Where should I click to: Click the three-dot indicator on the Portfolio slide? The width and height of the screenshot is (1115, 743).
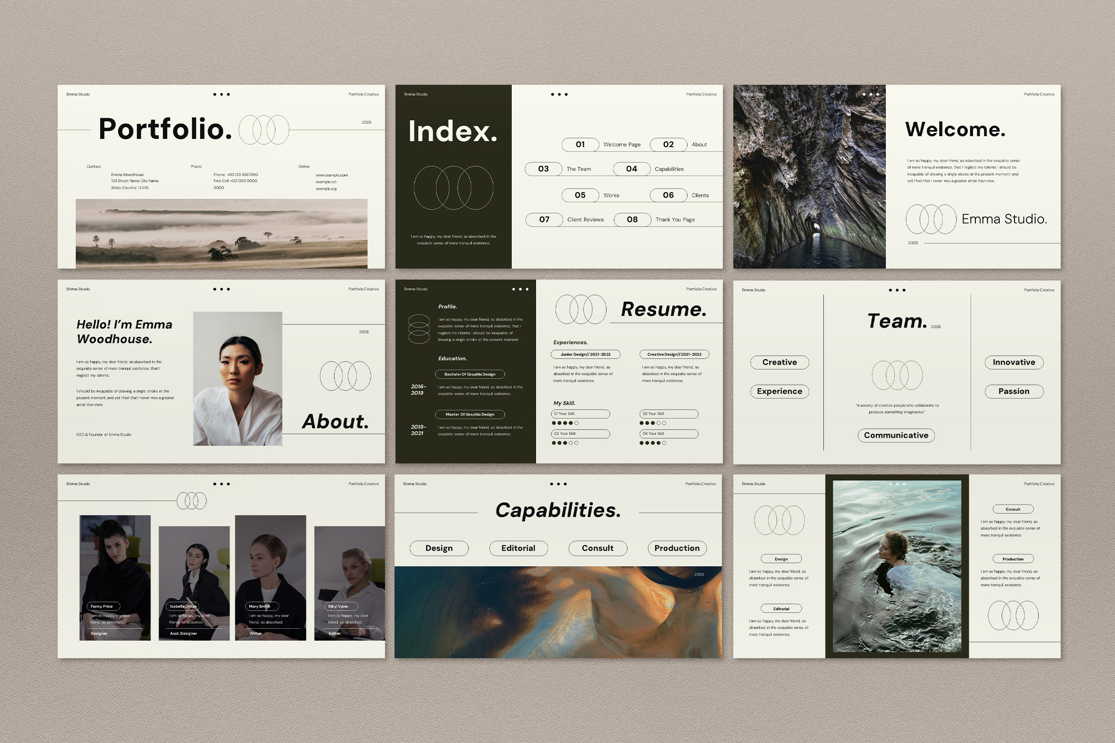tap(221, 94)
